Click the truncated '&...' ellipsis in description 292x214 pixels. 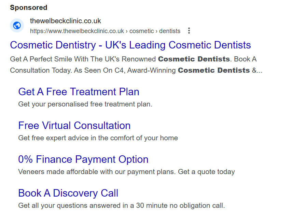pos(257,70)
